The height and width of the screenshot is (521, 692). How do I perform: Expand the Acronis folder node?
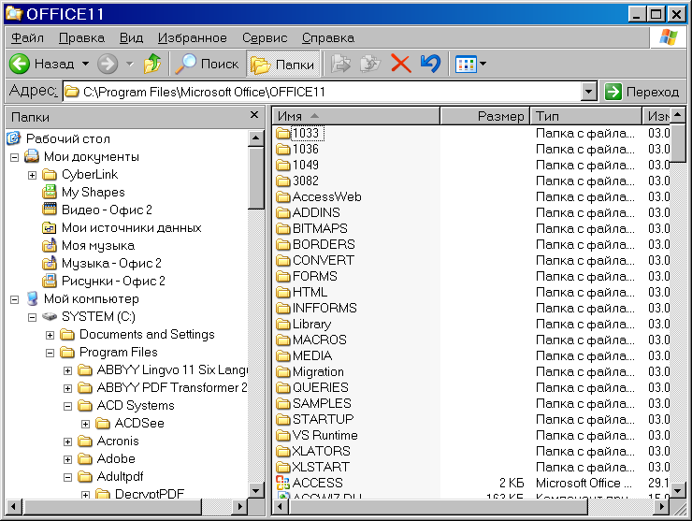(x=67, y=441)
